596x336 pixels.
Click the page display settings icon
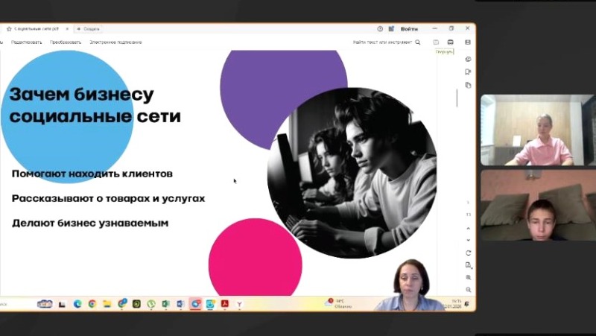click(469, 265)
